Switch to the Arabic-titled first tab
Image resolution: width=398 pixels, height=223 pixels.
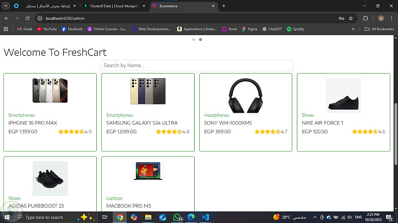pos(48,6)
